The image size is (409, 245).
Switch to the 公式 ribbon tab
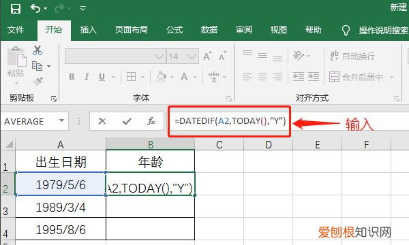tap(175, 30)
